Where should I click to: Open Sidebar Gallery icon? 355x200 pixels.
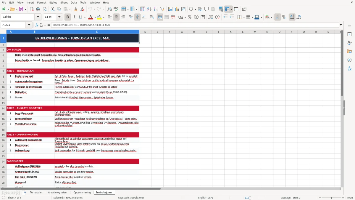349,51
